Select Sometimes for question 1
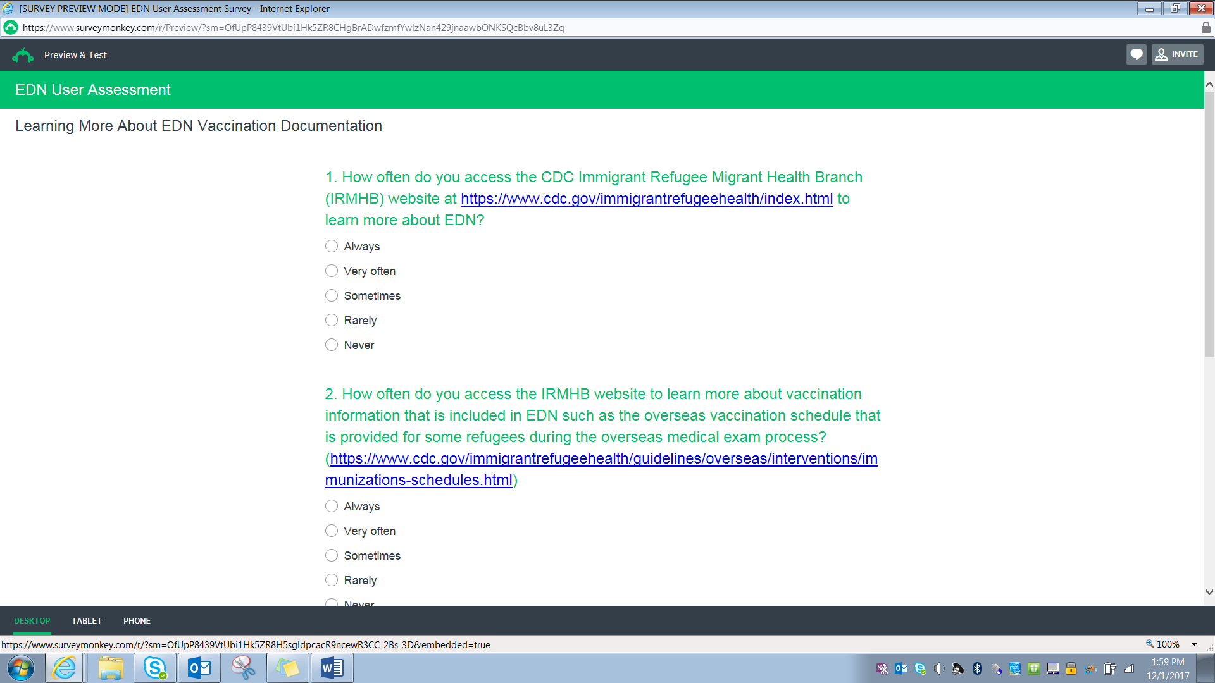 point(332,295)
